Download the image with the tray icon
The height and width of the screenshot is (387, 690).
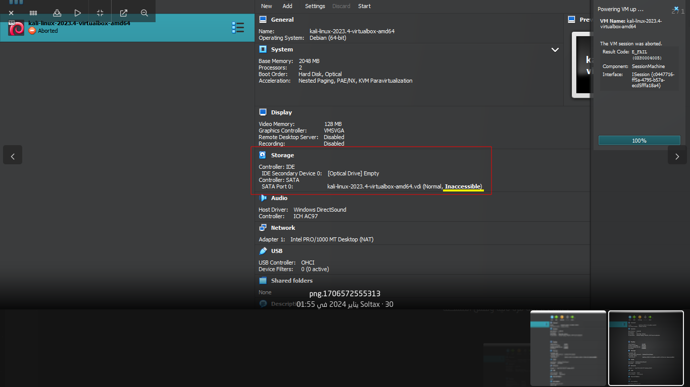[57, 13]
